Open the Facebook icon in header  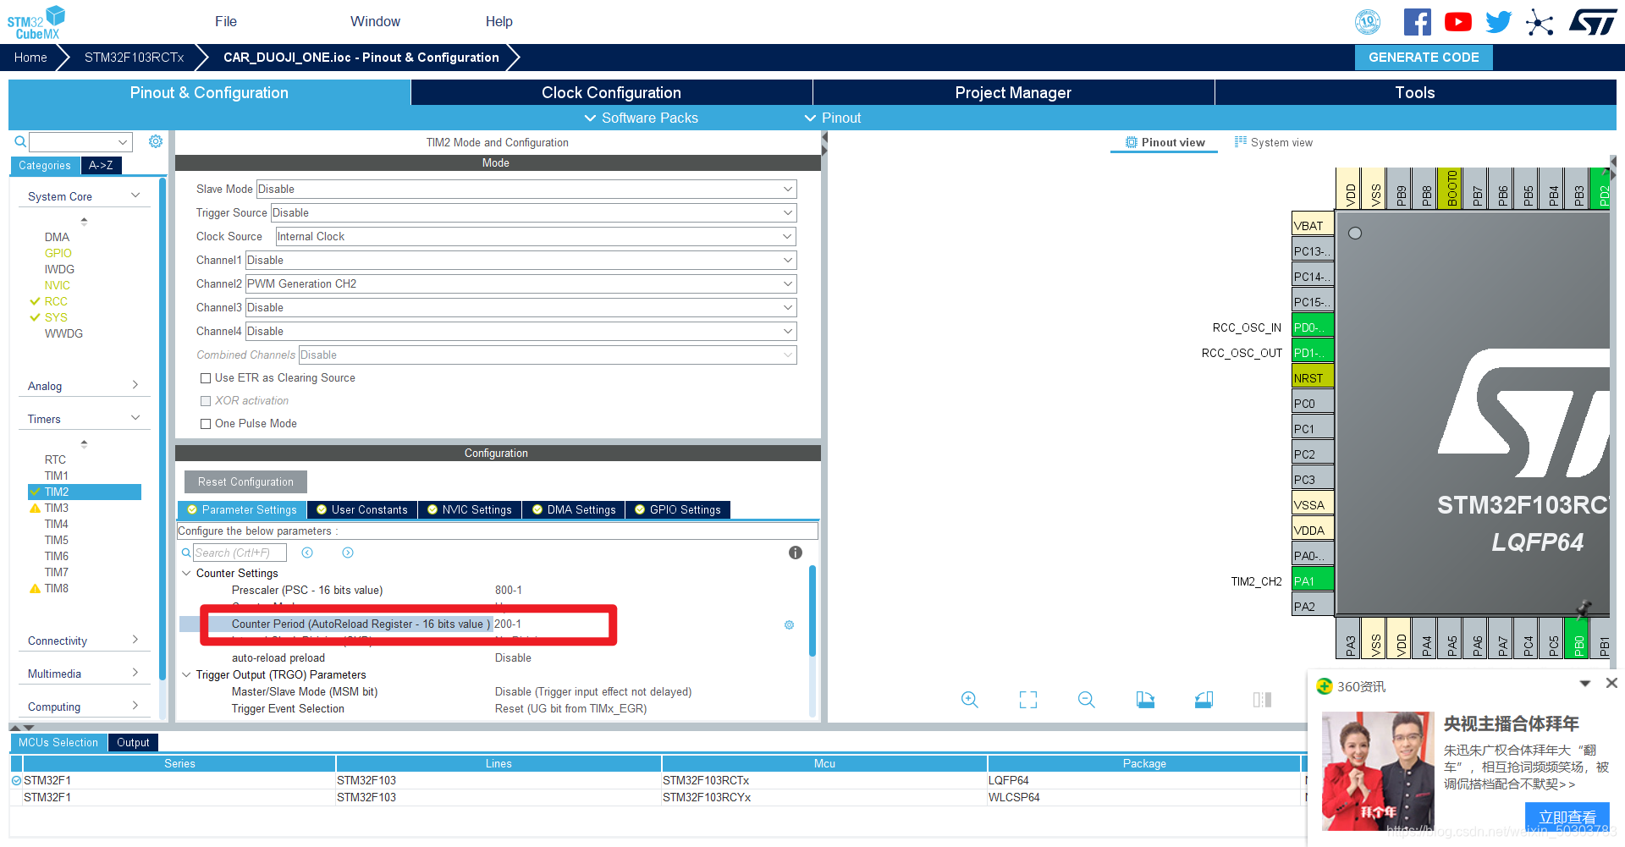(x=1417, y=22)
